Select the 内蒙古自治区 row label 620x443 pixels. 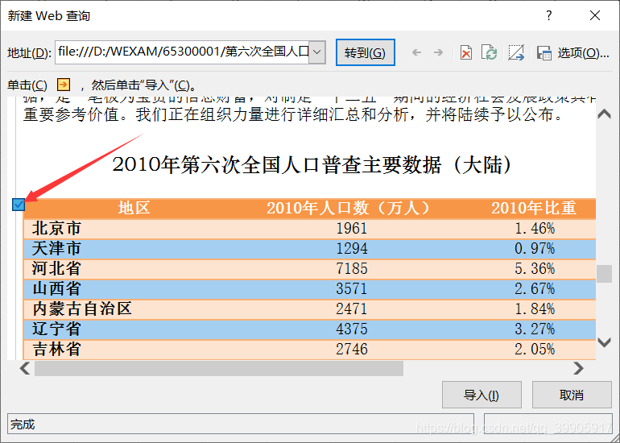click(x=82, y=309)
